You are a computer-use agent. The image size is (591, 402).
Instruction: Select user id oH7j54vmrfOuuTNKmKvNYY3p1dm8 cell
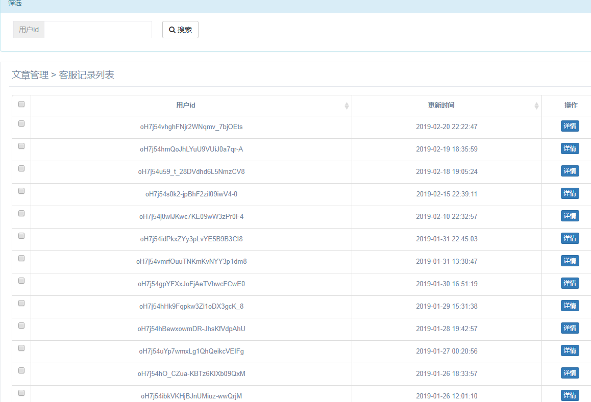coord(191,262)
